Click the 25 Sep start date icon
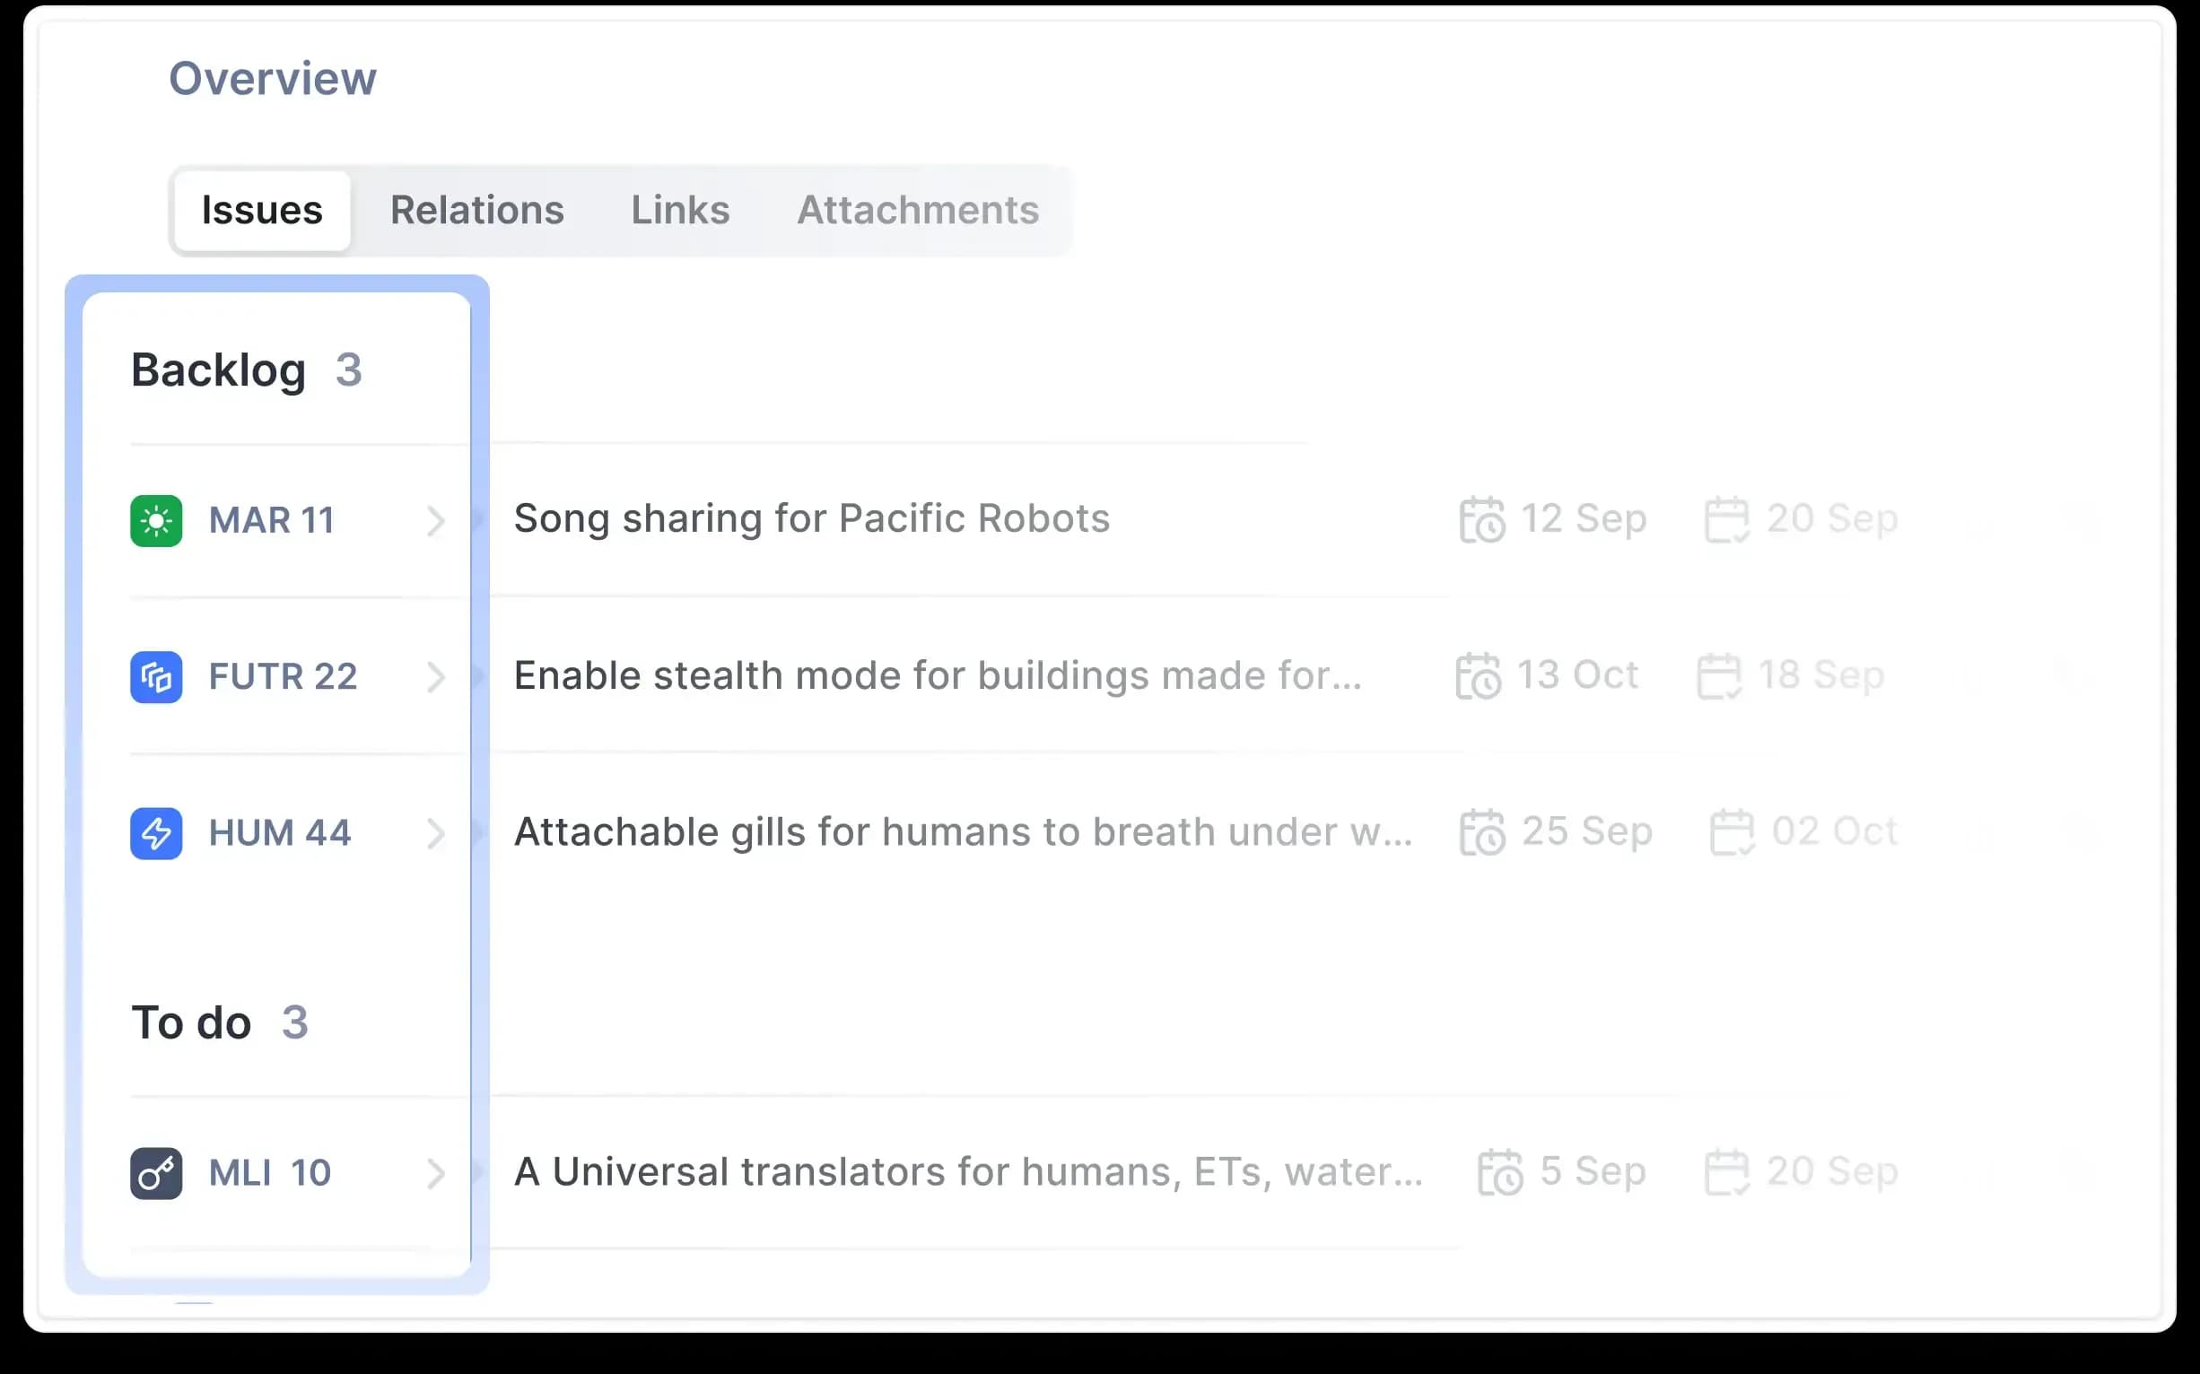Image resolution: width=2200 pixels, height=1374 pixels. [x=1482, y=832]
